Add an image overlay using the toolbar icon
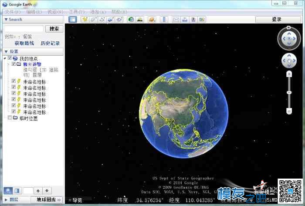Image resolution: width=305 pixels, height=206 pixels. point(111,20)
